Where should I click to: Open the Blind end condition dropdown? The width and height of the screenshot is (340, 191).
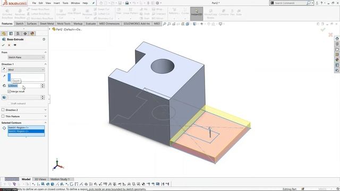click(x=26, y=70)
